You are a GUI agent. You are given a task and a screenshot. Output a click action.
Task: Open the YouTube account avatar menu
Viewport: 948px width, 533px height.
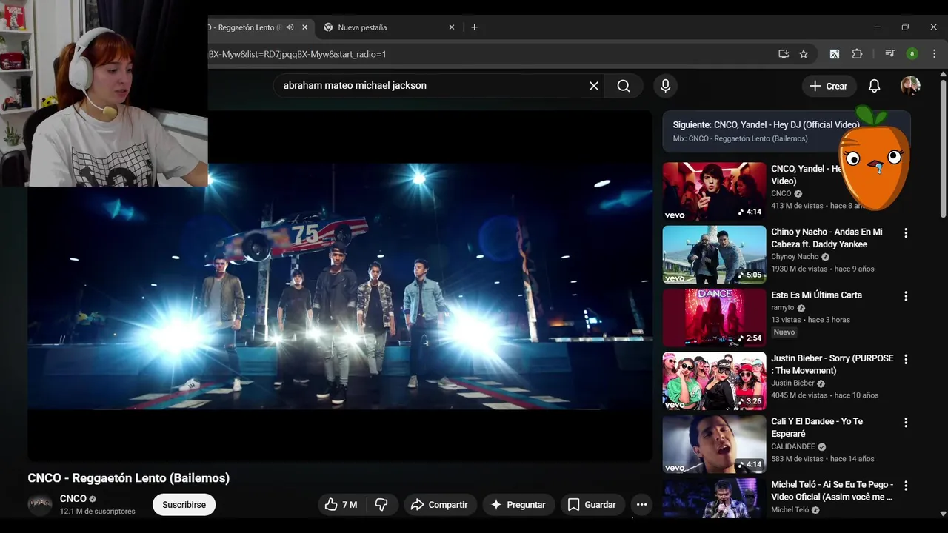pos(910,86)
